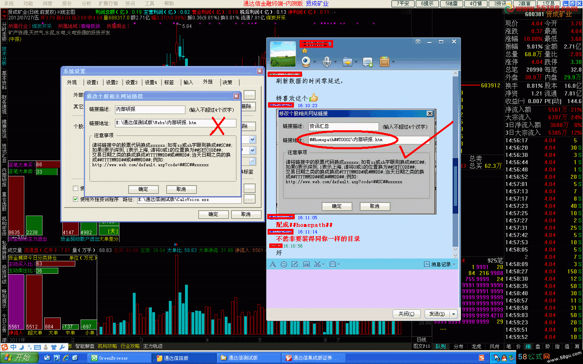The height and width of the screenshot is (364, 583).
Task: Toggle Chinese input mode 中 icon
Action: [x=13, y=347]
